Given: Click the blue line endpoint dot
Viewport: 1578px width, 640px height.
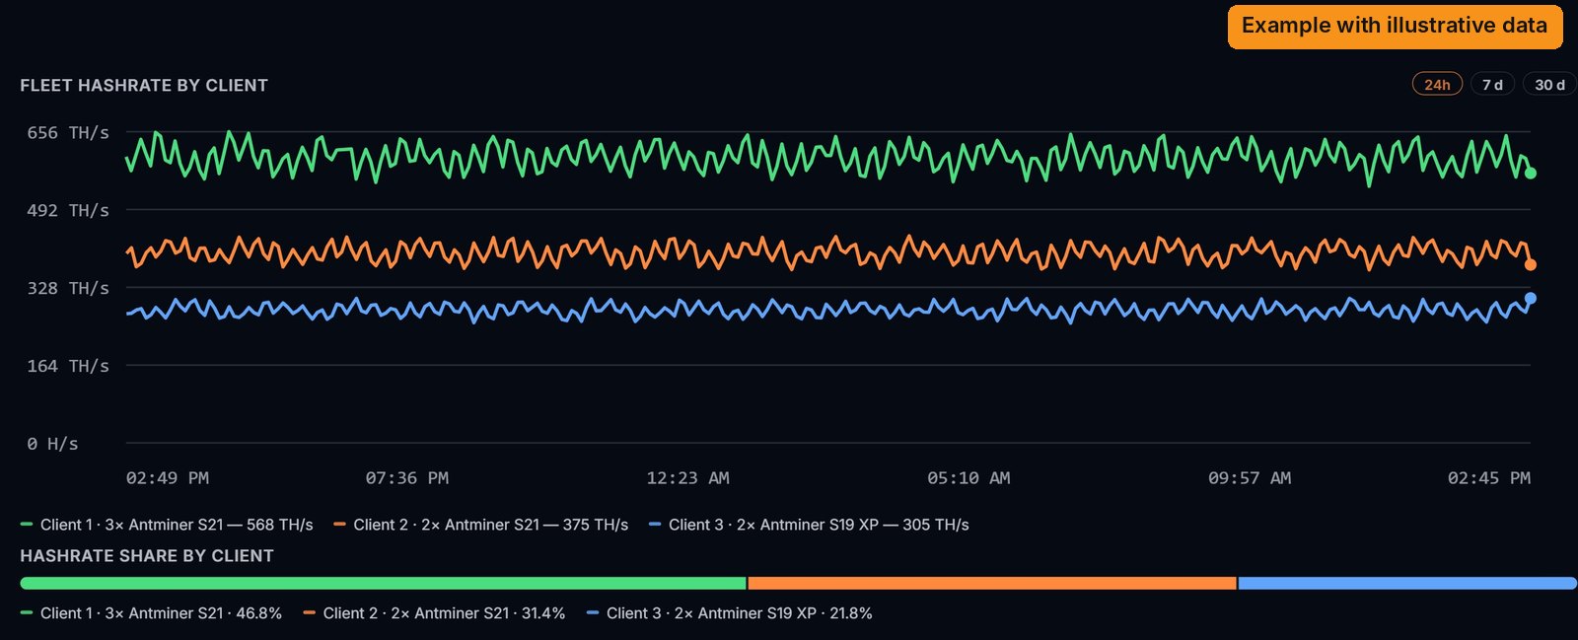Looking at the screenshot, I should click(1531, 298).
